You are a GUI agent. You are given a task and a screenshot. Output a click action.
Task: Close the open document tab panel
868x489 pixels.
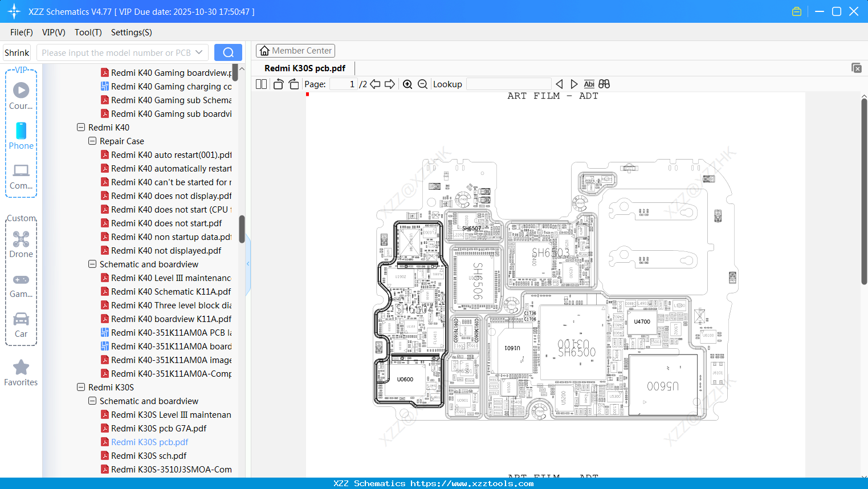coord(857,68)
